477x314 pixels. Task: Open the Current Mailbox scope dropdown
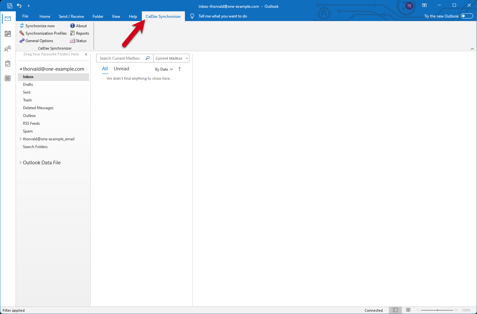coord(171,58)
